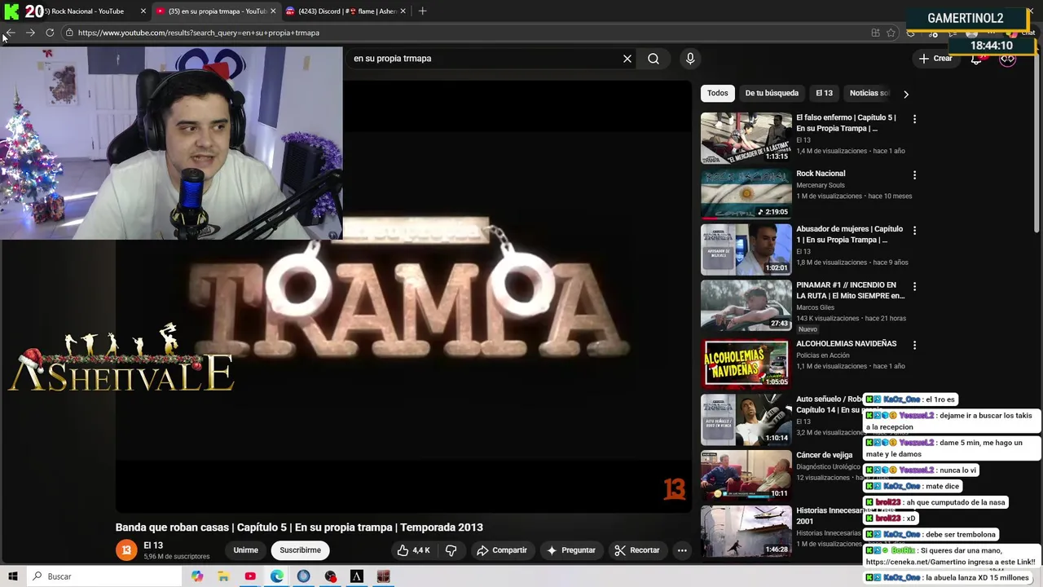This screenshot has width=1043, height=587.
Task: Select the Todos filter chip
Action: coord(718,93)
